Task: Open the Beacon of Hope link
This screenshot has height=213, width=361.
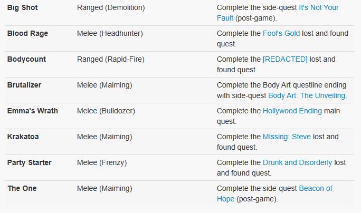Action: point(316,189)
